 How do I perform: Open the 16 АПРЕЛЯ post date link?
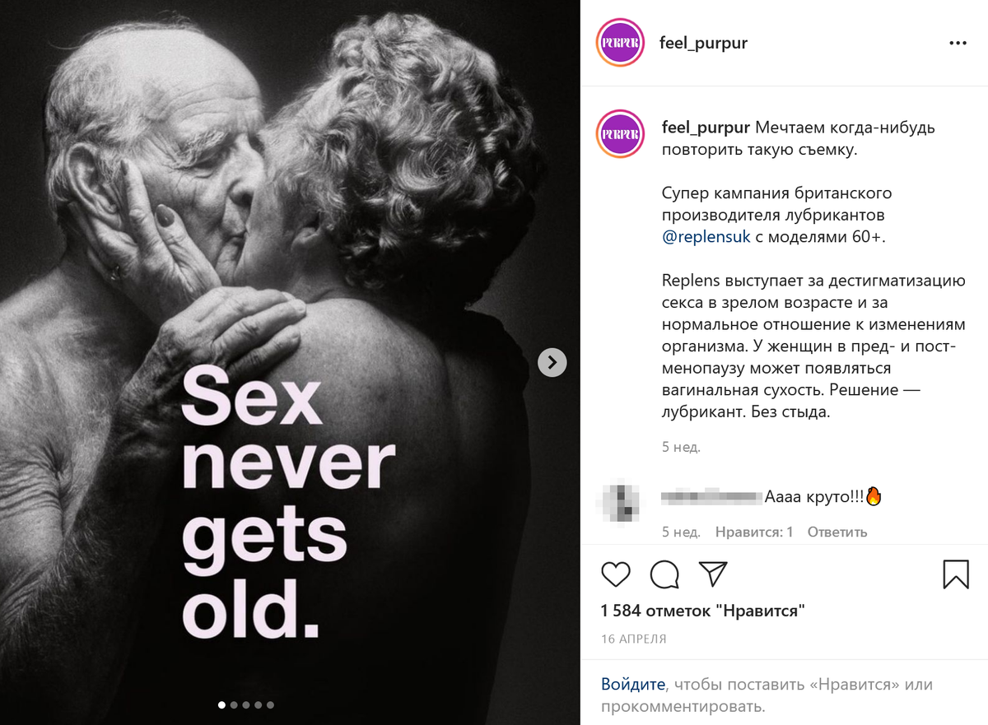coord(634,639)
